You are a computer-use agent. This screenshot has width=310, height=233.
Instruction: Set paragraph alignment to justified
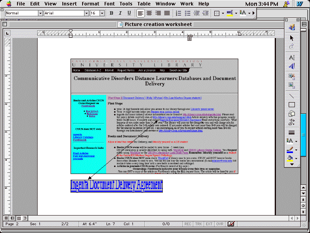[x=167, y=13]
